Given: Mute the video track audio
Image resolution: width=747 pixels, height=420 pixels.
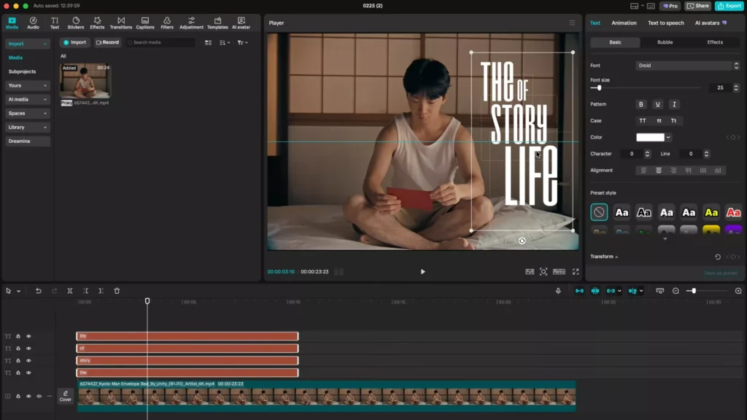Looking at the screenshot, I should [39, 396].
